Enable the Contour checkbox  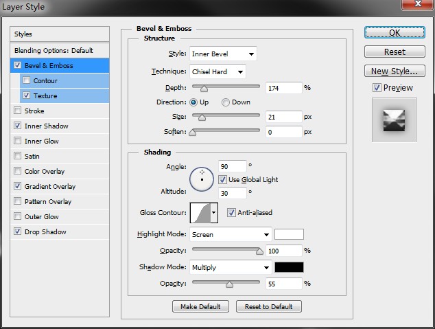point(26,80)
